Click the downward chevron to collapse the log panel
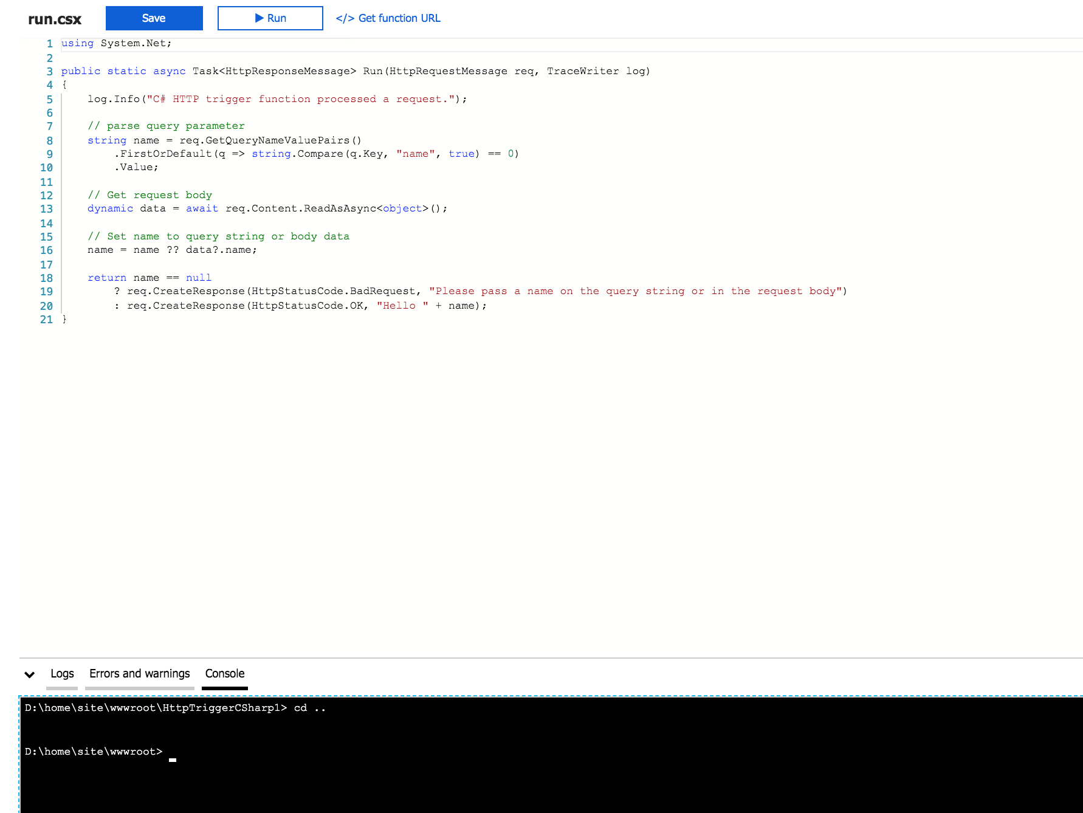Image resolution: width=1083 pixels, height=813 pixels. tap(29, 674)
